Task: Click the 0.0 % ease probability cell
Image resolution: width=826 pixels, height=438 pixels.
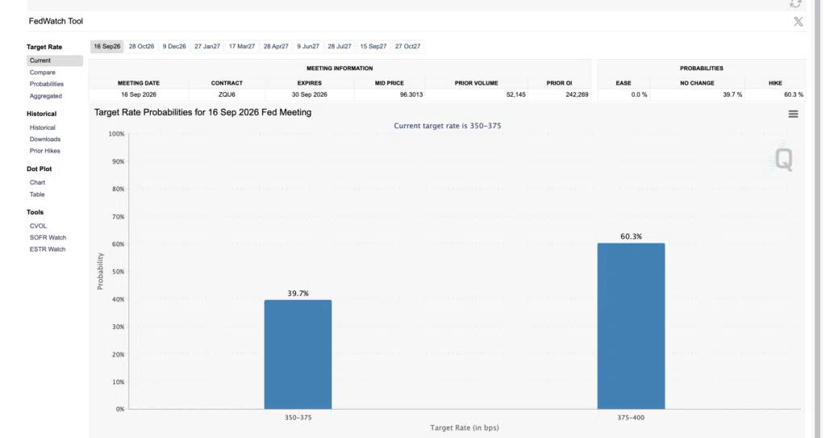Action: coord(624,95)
